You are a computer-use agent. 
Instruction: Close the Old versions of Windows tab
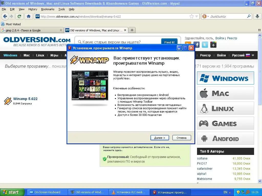click(125, 30)
